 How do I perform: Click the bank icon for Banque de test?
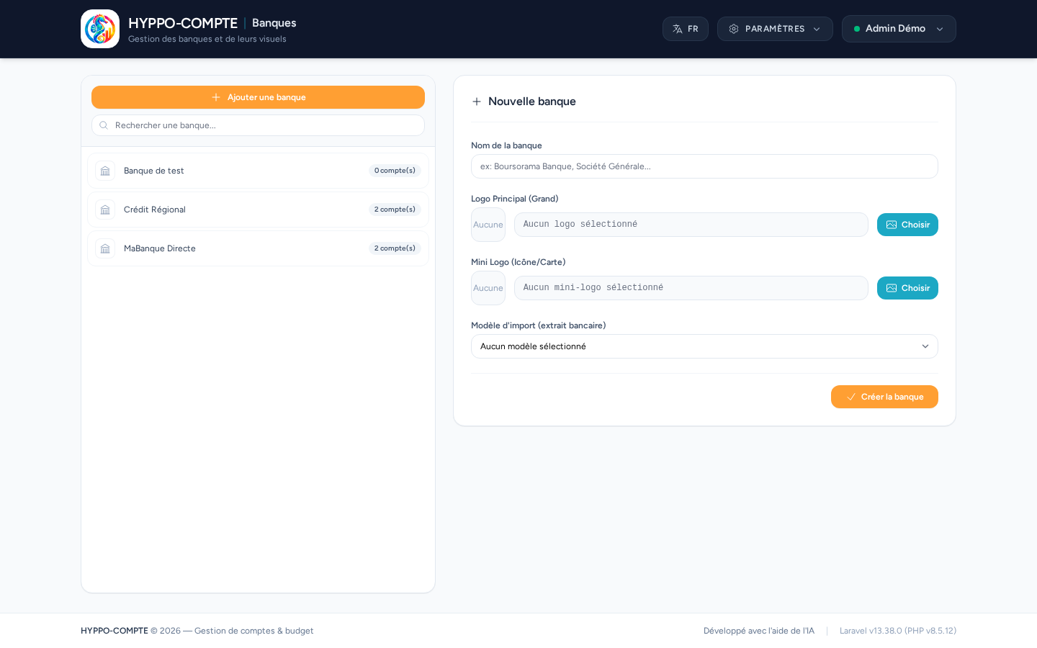click(105, 171)
